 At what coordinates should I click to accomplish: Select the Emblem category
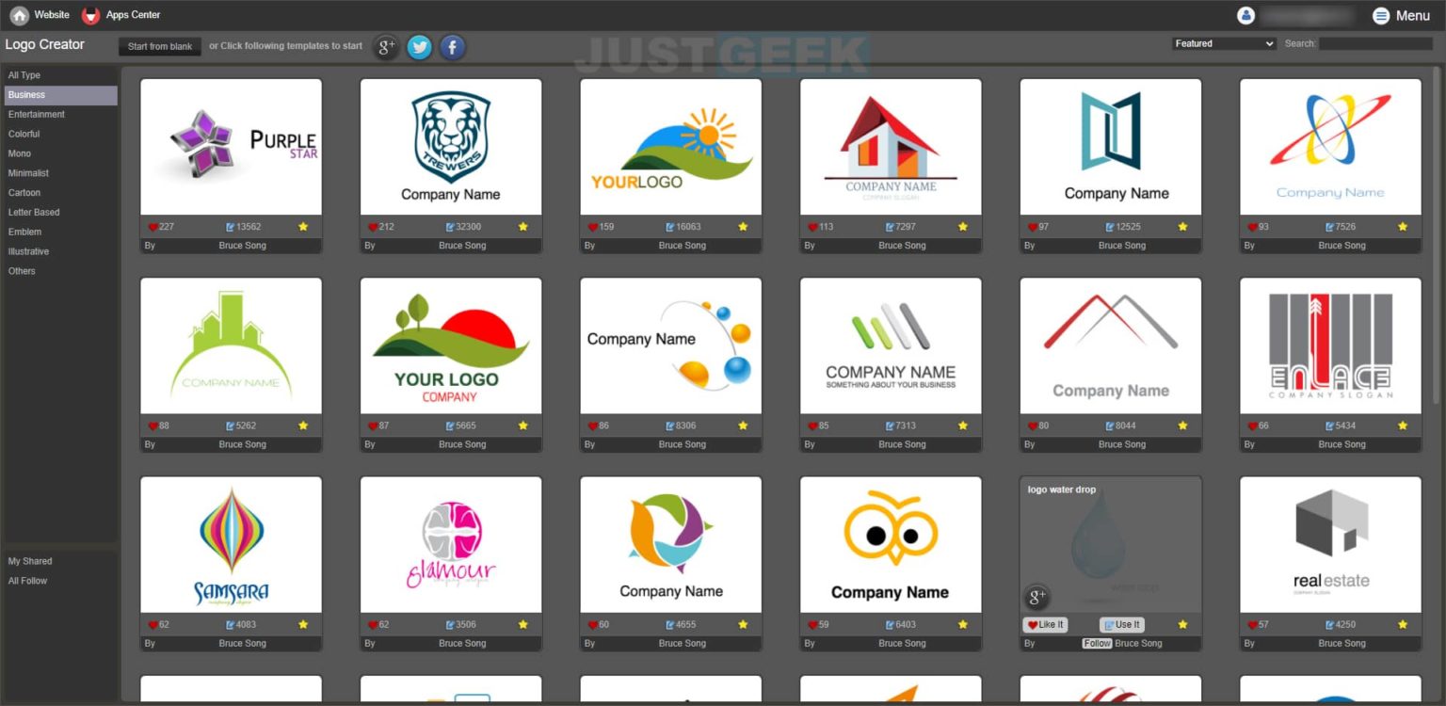(60, 233)
